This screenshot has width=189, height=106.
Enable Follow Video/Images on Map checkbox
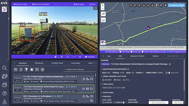coord(143,52)
